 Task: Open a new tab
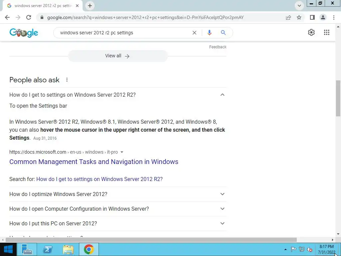[90, 6]
